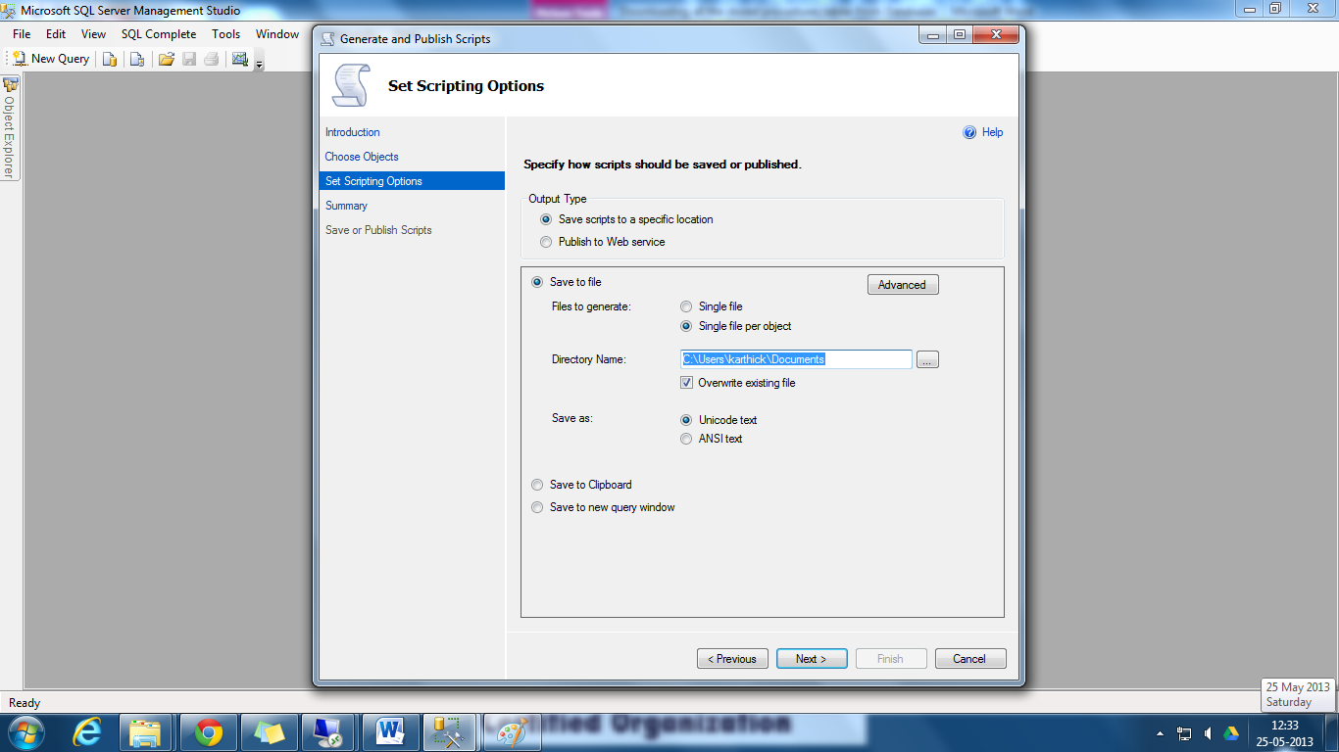Click the blue Help question-mark icon
The image size is (1339, 752).
969,132
